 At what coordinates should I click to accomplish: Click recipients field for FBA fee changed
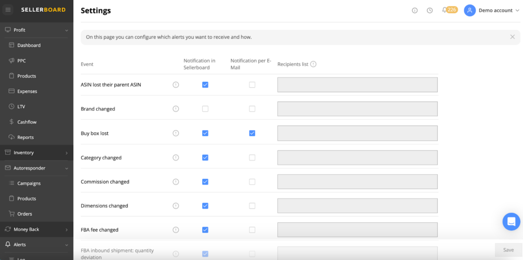(357, 230)
